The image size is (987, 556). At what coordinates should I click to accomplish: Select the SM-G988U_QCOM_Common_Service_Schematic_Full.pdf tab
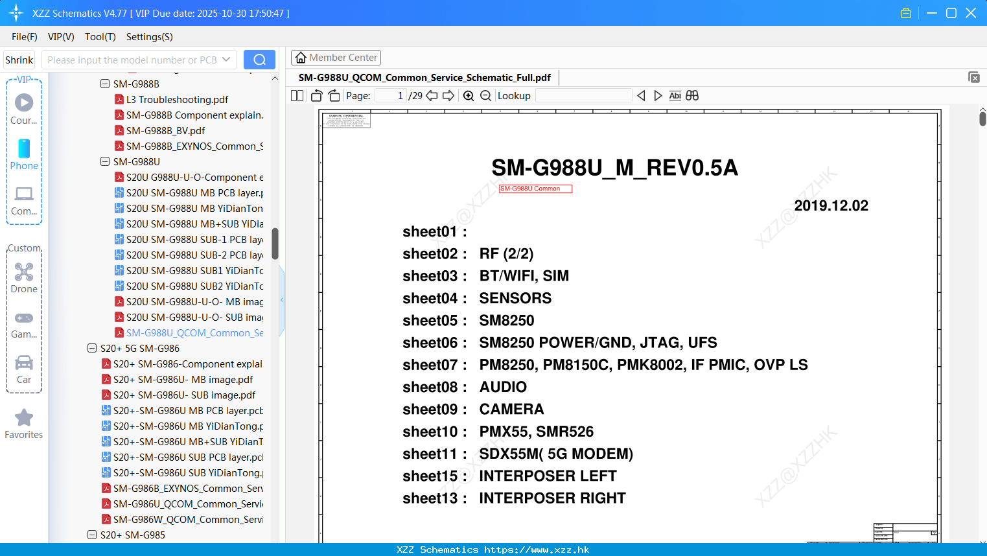424,77
